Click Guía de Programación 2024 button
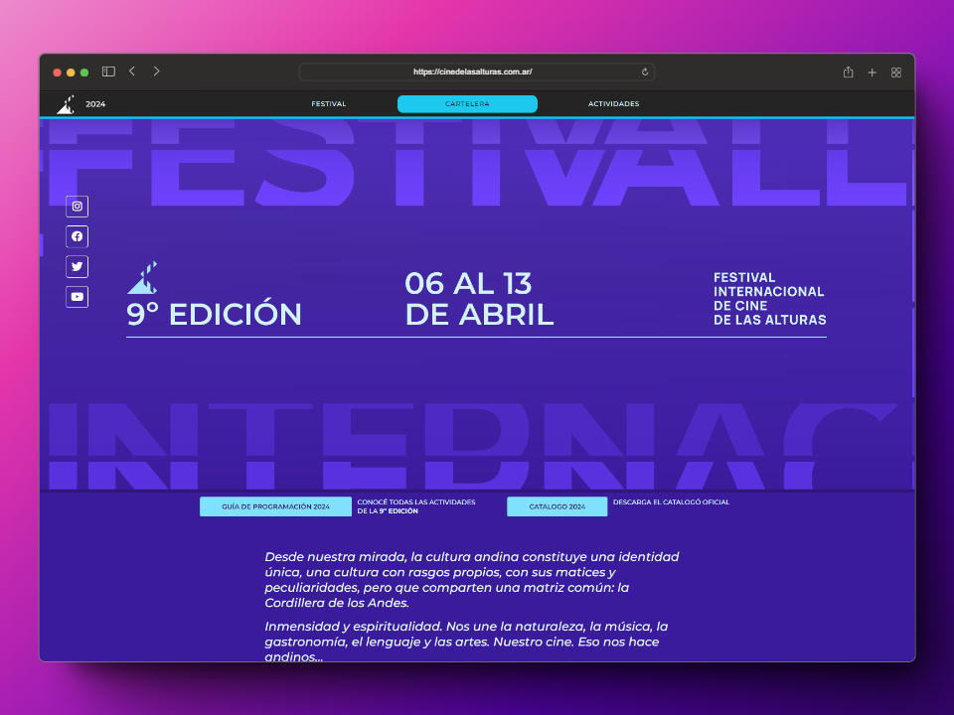The image size is (954, 715). (275, 506)
